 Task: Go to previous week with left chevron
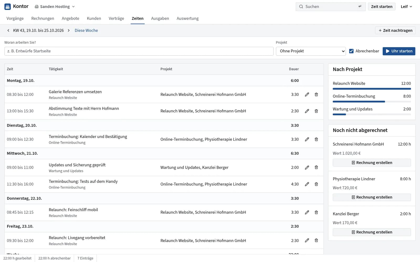pyautogui.click(x=8, y=30)
